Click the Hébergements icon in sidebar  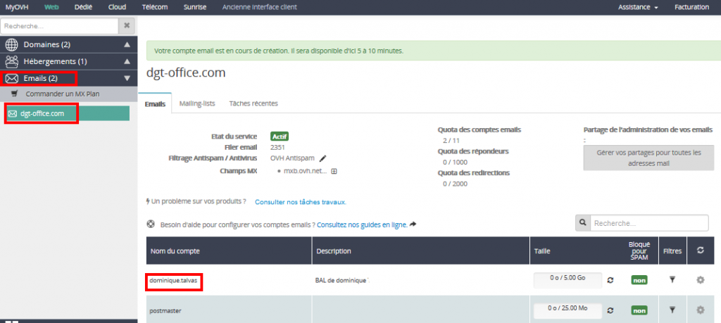(x=11, y=61)
